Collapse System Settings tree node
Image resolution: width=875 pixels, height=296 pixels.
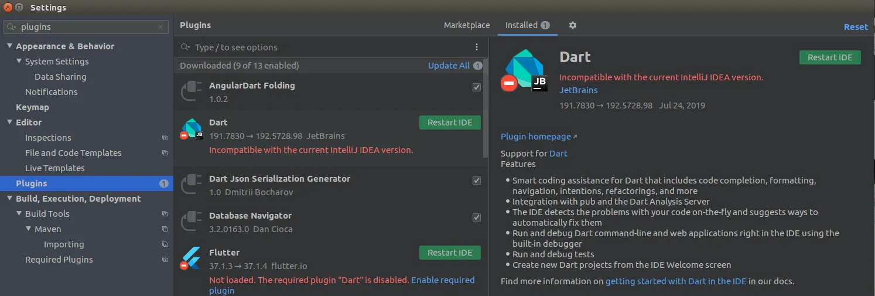tap(19, 62)
